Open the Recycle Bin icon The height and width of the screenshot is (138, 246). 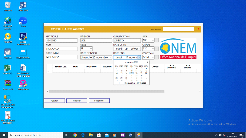[x=8, y=5]
